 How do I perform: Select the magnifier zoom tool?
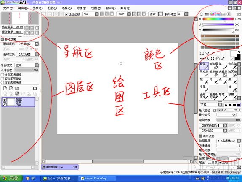tap(207, 58)
